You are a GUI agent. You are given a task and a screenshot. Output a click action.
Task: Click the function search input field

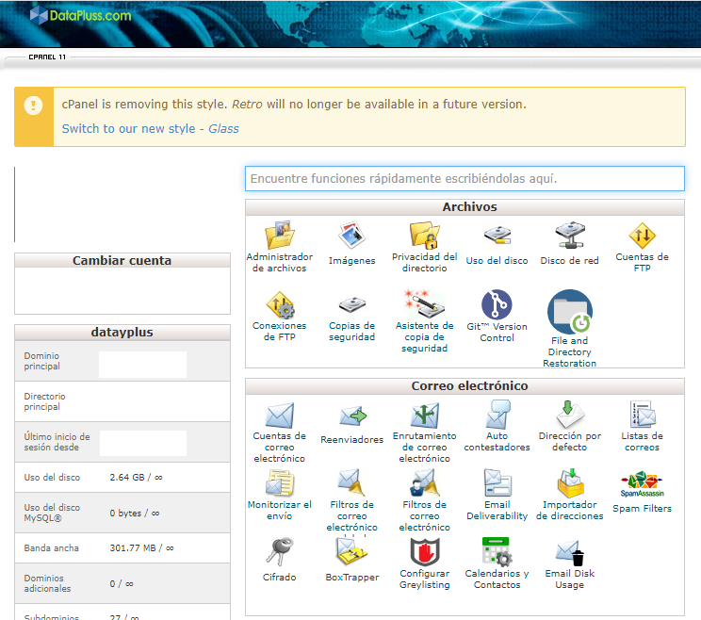click(x=465, y=178)
